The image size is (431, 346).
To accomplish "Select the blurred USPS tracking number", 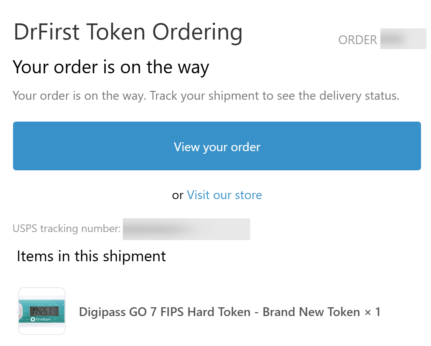I will (x=186, y=229).
